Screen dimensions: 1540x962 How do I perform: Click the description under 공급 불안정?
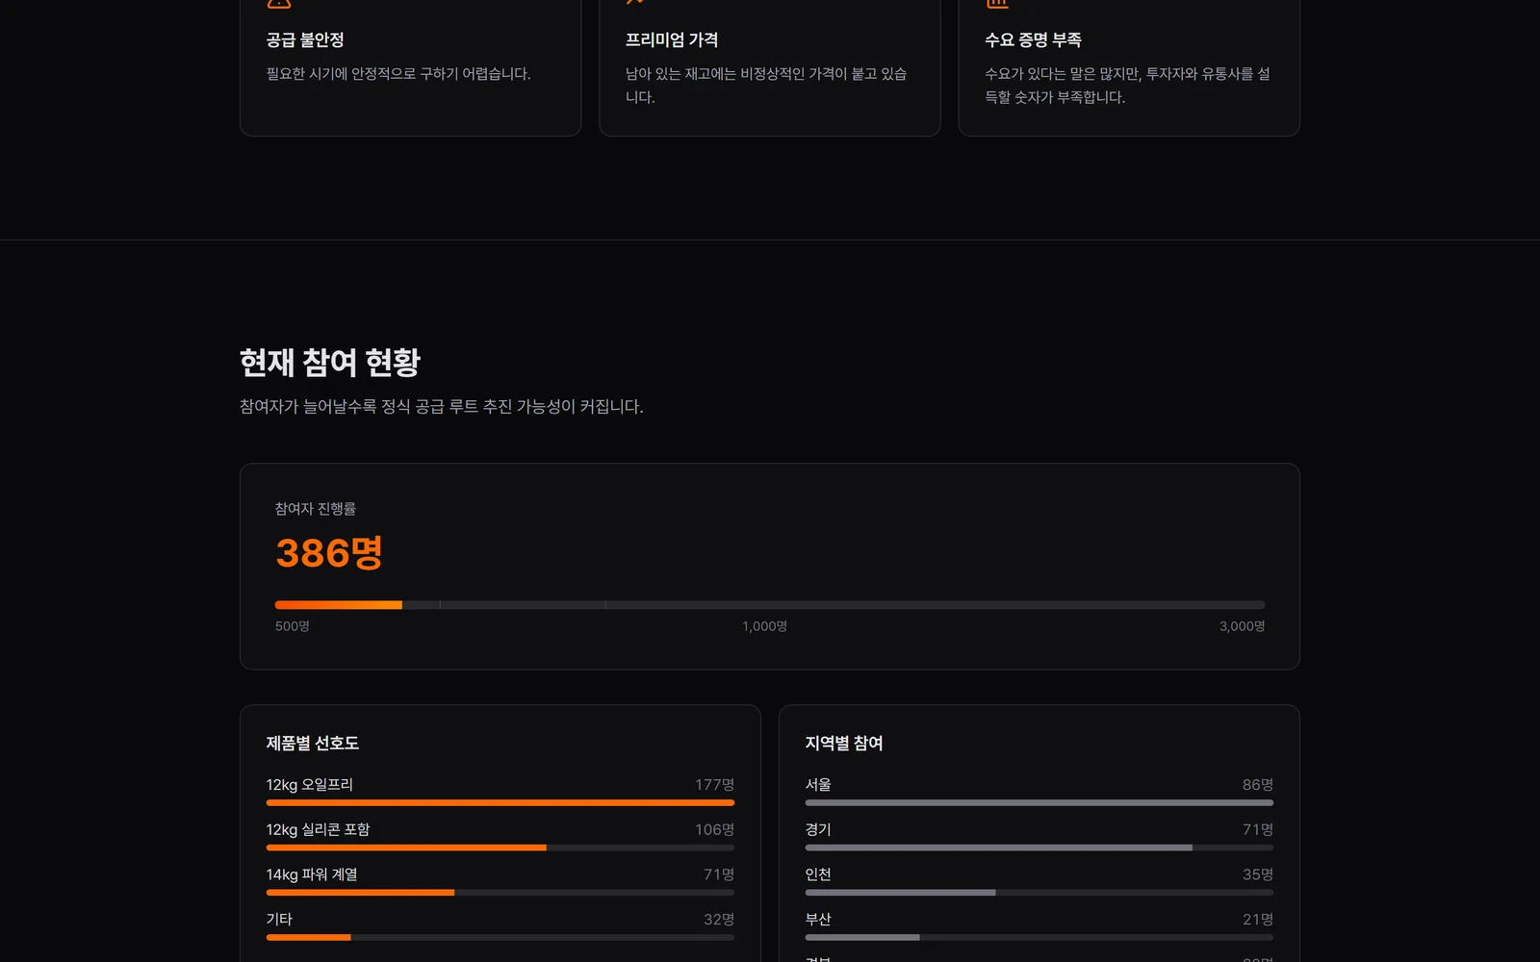click(398, 74)
